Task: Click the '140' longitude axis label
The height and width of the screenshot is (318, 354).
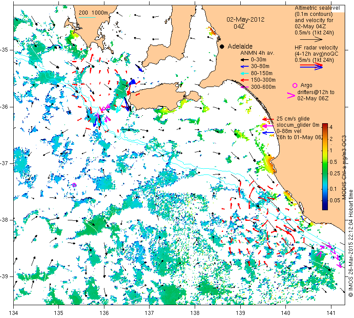Action: [286, 313]
